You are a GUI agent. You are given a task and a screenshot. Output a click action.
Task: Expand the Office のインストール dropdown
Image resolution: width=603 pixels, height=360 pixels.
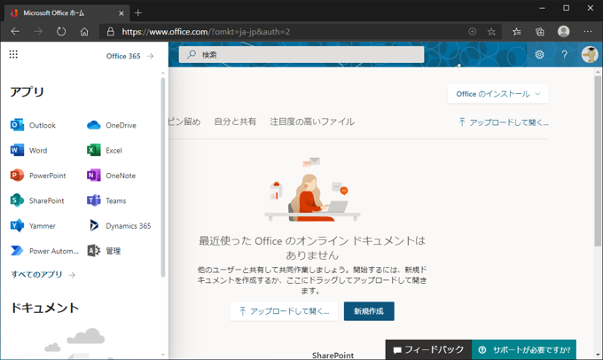498,94
